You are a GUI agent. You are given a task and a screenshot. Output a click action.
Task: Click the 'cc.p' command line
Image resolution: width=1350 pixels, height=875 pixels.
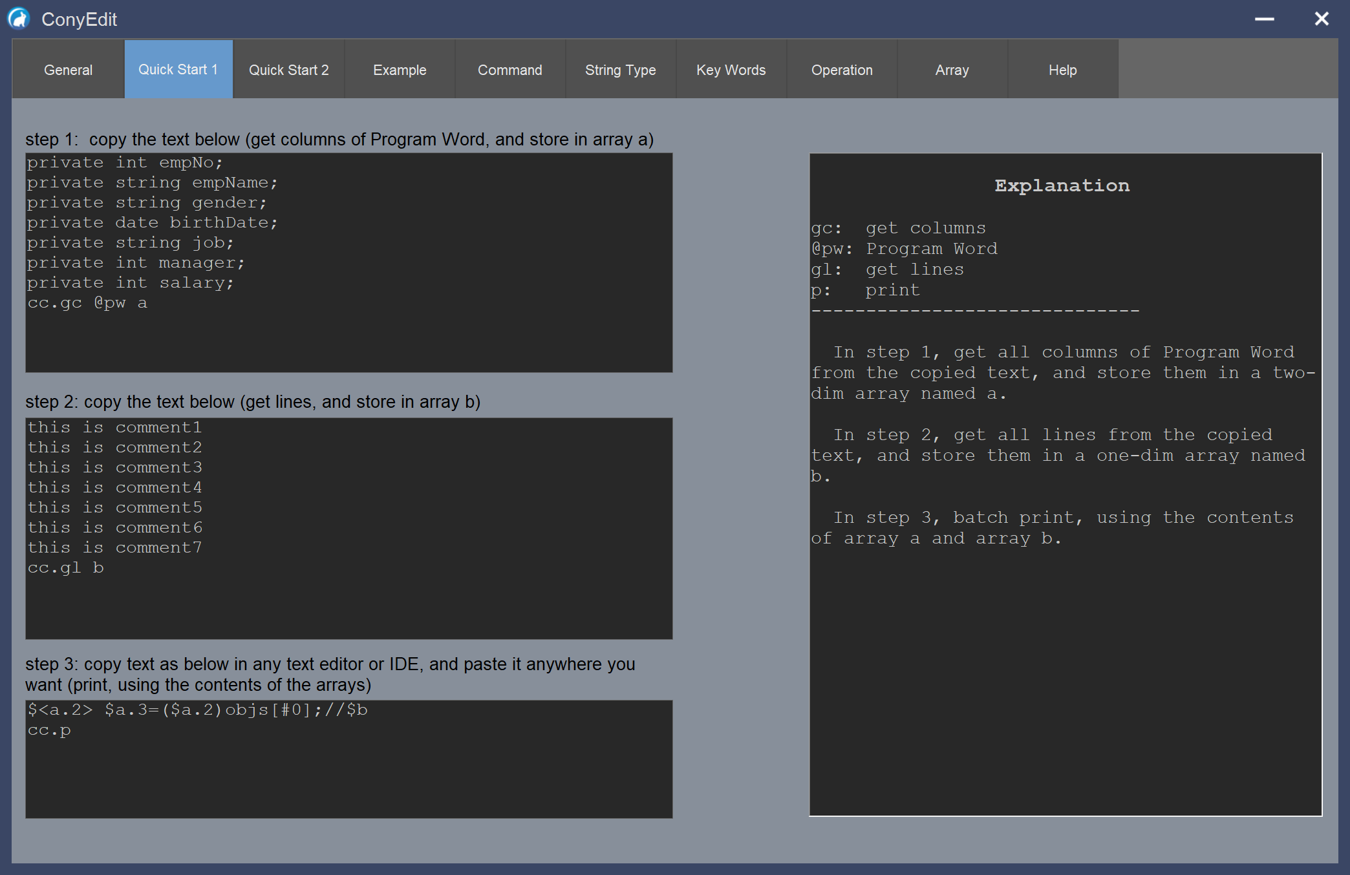pyautogui.click(x=49, y=730)
